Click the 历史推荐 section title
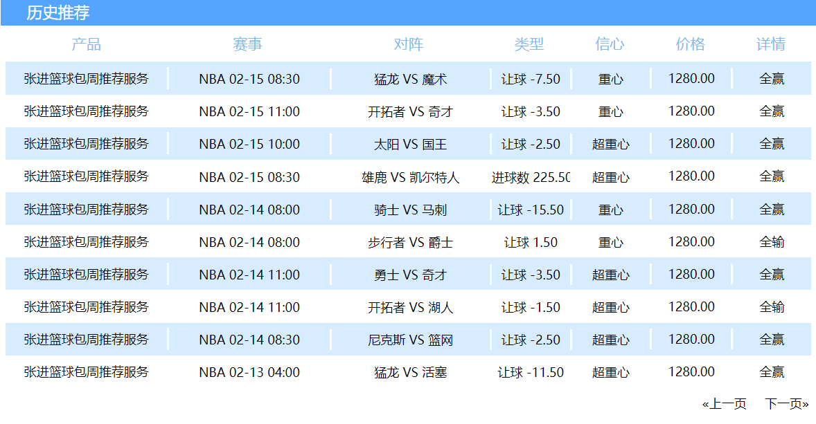This screenshot has height=424, width=816. (x=58, y=12)
